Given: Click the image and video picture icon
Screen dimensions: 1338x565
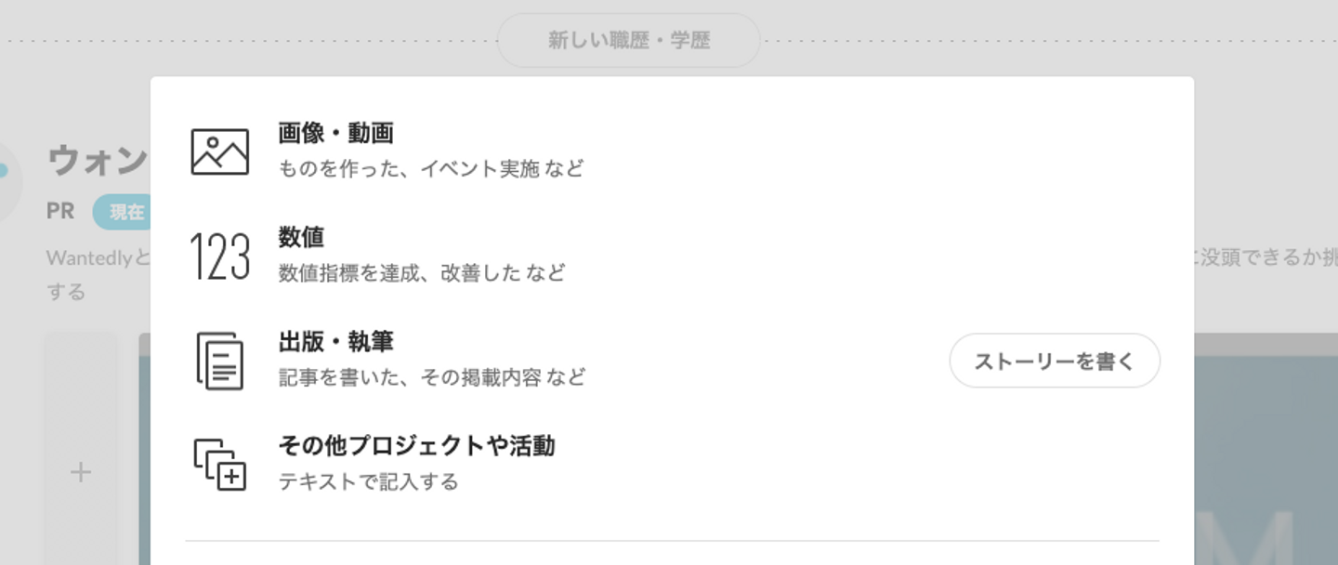Looking at the screenshot, I should tap(220, 151).
